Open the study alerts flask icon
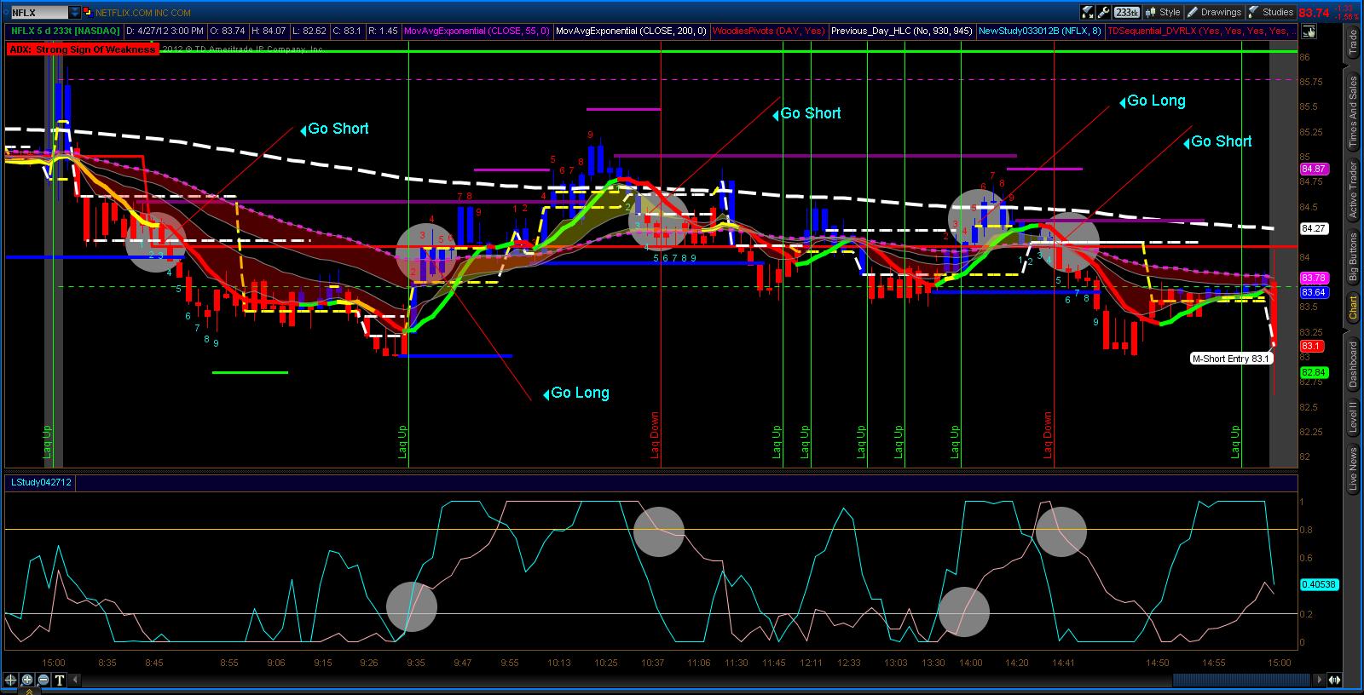Viewport: 1364px width, 695px height. (x=1088, y=12)
